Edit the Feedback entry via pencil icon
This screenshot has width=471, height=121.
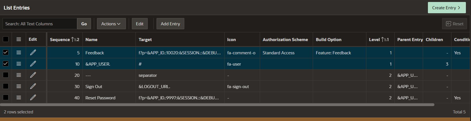33,53
